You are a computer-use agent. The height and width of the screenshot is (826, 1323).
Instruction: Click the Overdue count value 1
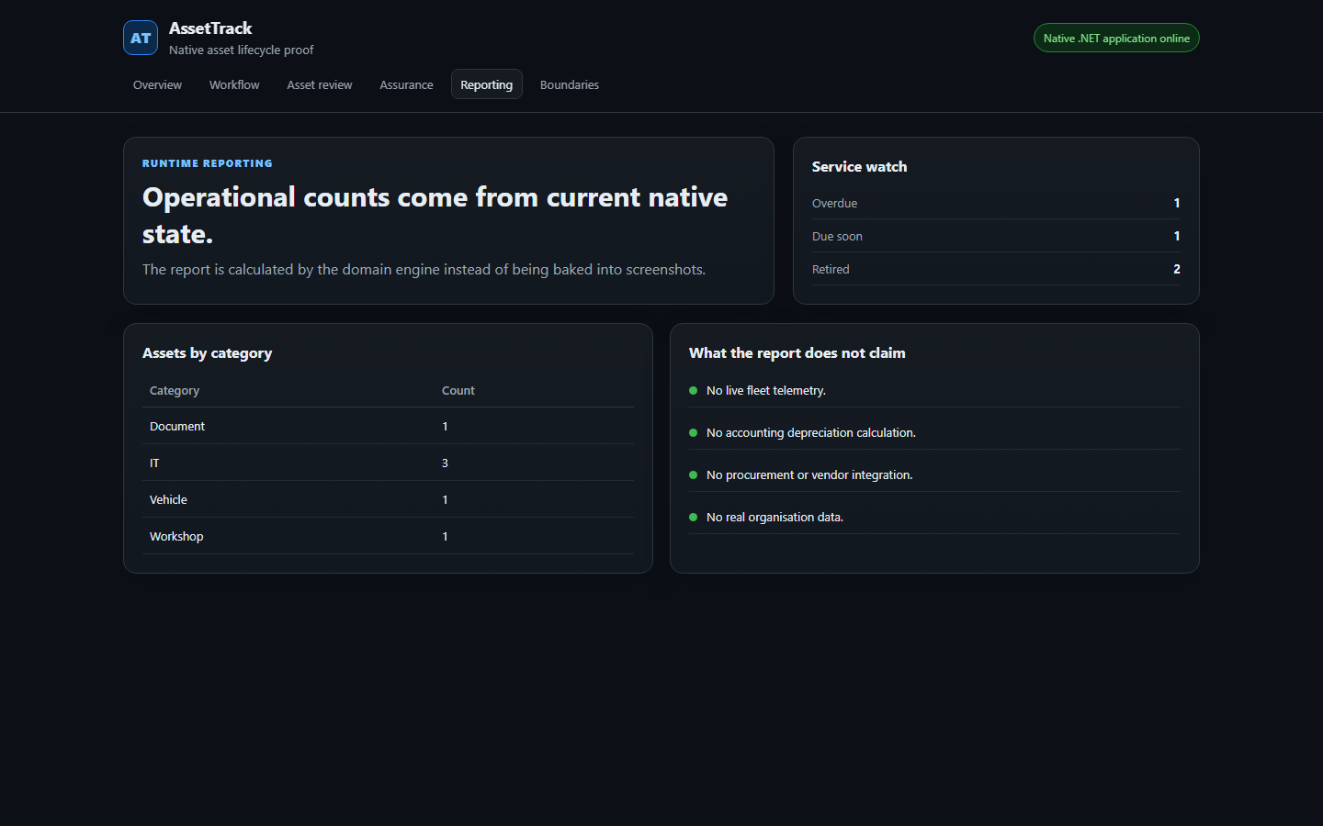click(1177, 203)
